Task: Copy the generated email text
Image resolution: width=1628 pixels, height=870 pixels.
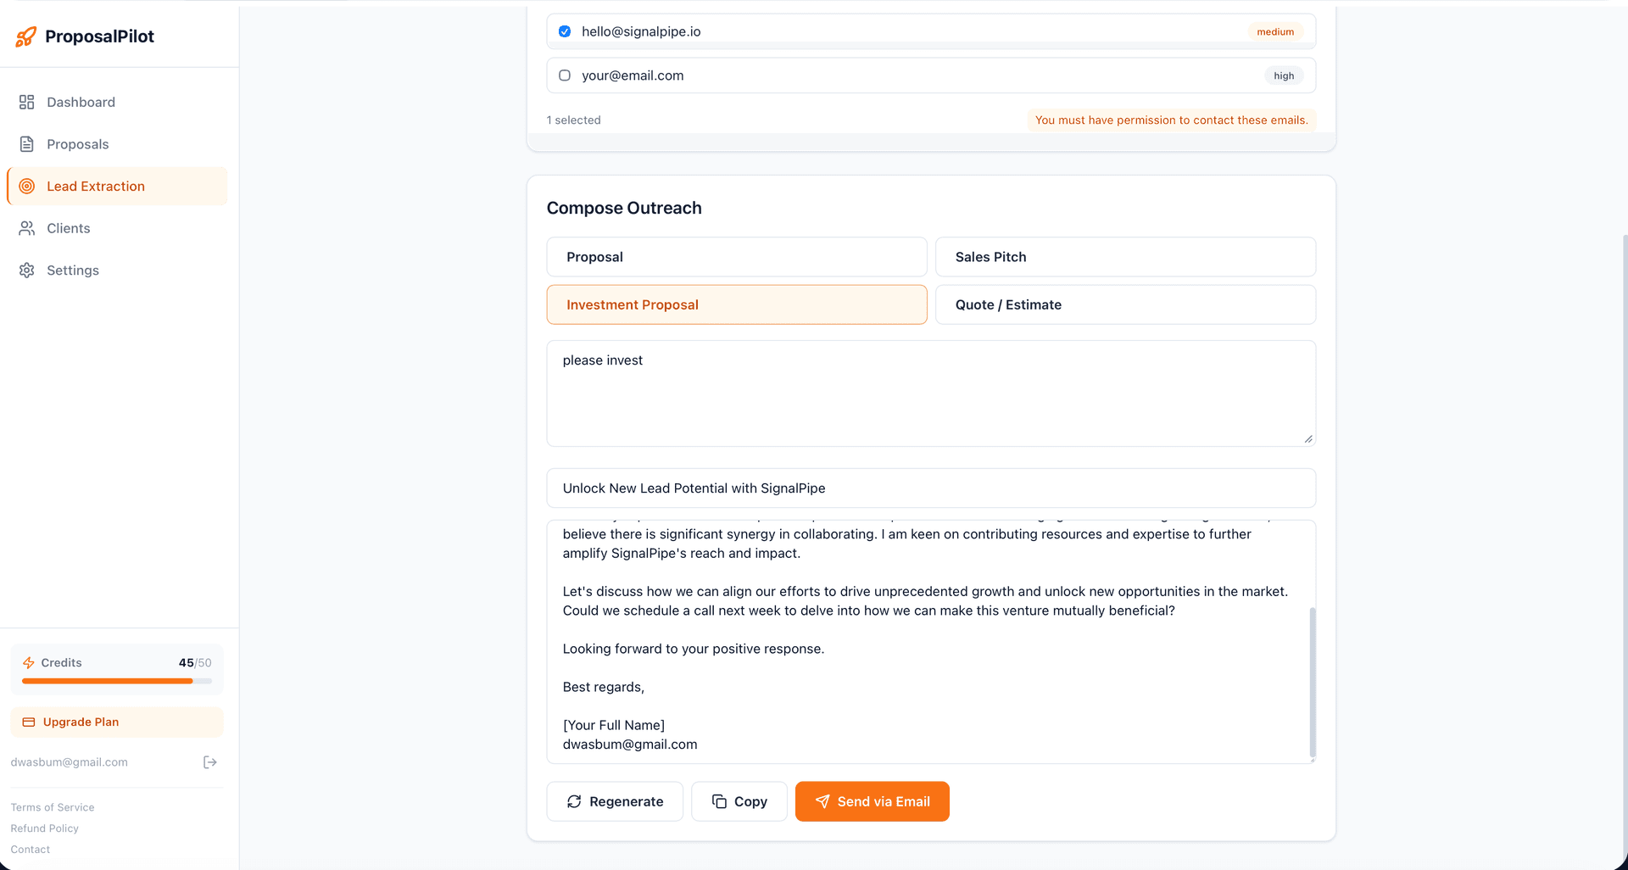Action: click(x=739, y=801)
